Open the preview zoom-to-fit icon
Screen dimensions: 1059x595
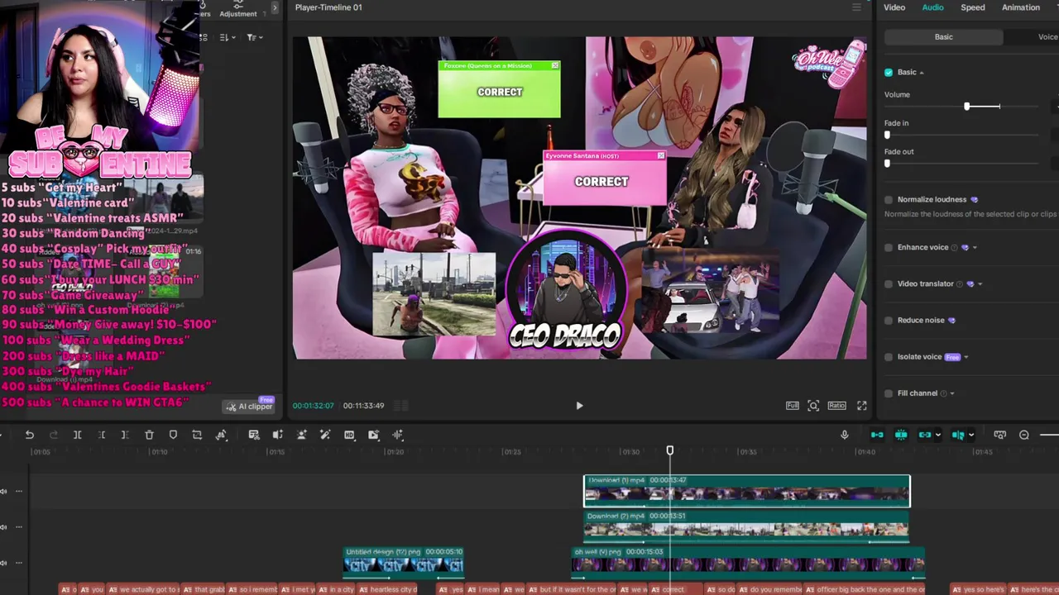point(813,406)
